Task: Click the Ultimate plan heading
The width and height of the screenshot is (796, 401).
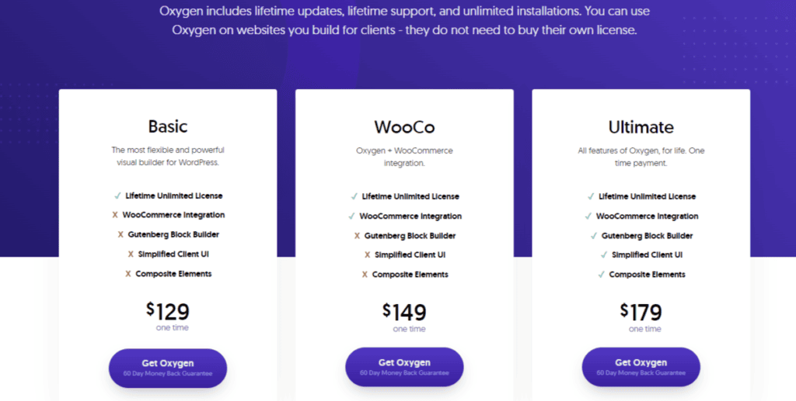Action: click(641, 126)
